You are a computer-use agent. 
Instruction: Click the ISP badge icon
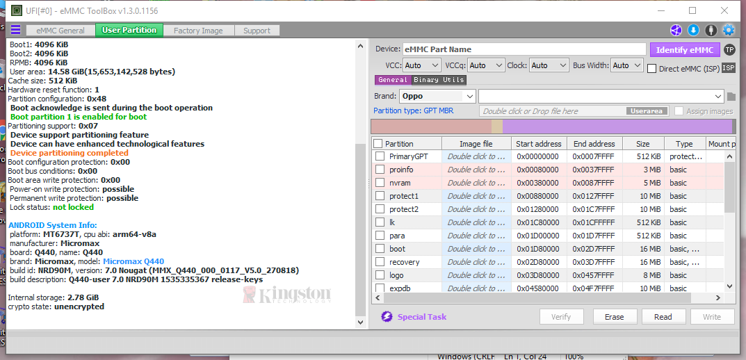729,68
